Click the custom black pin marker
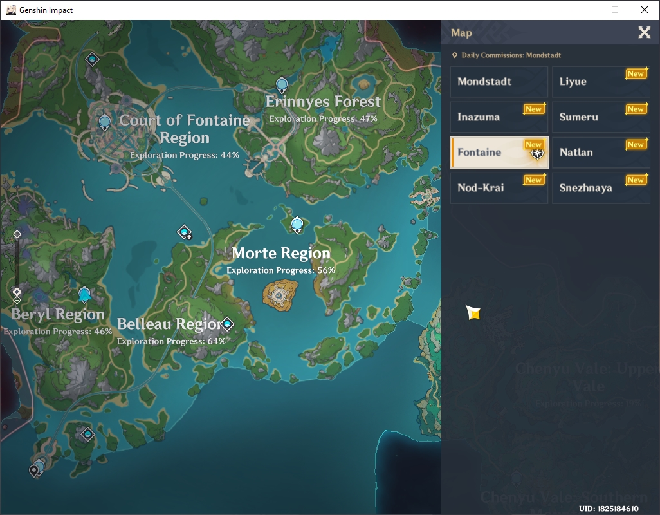 point(33,471)
